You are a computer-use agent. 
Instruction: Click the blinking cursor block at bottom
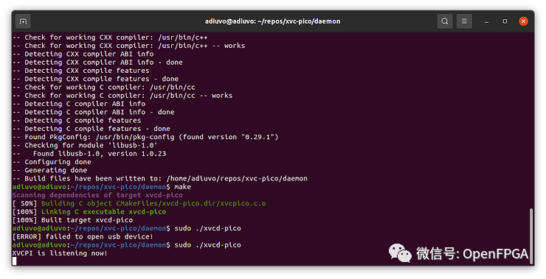(x=14, y=261)
